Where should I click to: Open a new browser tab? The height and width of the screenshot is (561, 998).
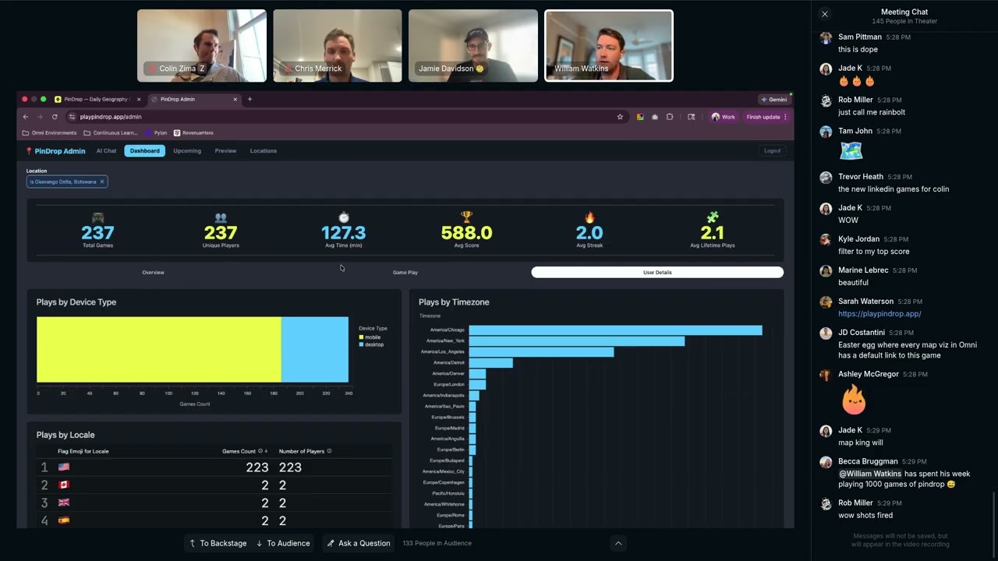(x=249, y=99)
